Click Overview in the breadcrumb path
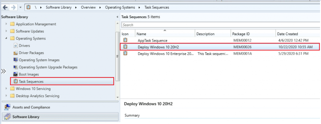 (x=88, y=8)
